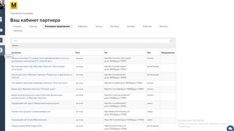Click type "регистрация" in the Энциклопедия Инвестиций row
This screenshot has height=131, width=234.
pyautogui.click(x=153, y=126)
